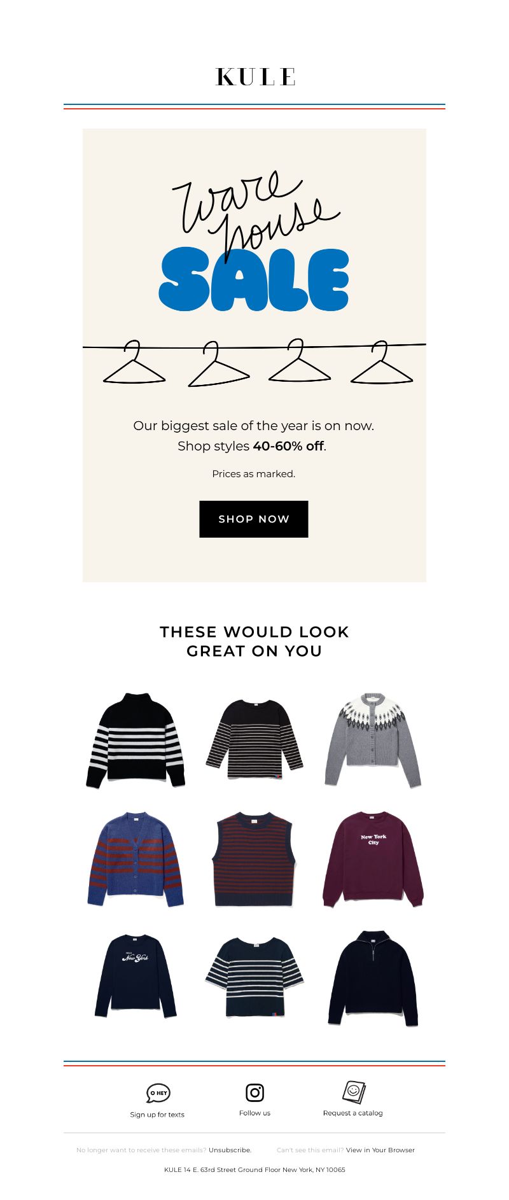The height and width of the screenshot is (1200, 509).
Task: Select the navy New York script sweater
Action: (x=136, y=976)
